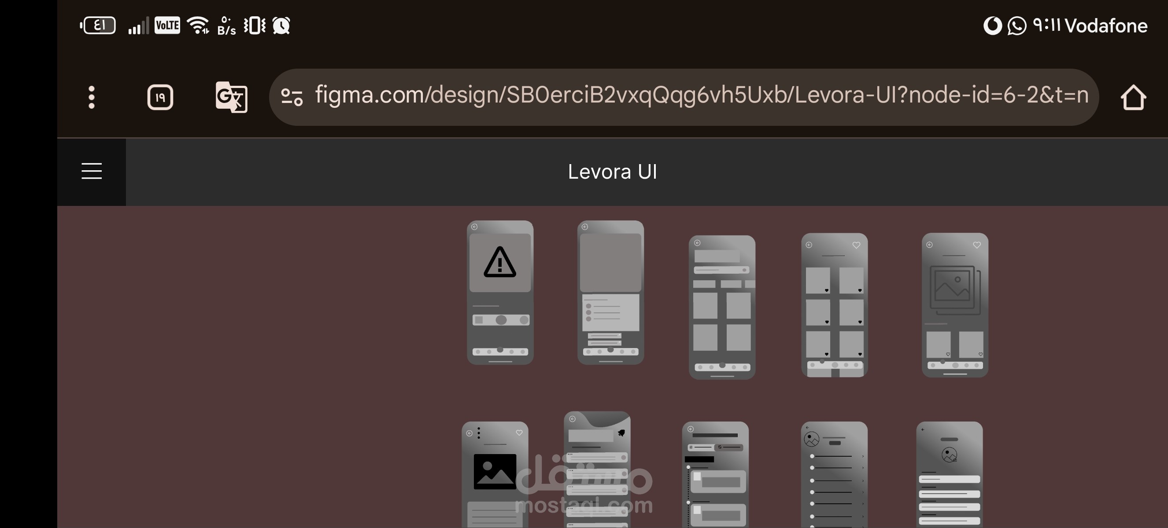Select the wireframe with centered avatar form
Image resolution: width=1168 pixels, height=528 pixels.
pyautogui.click(x=950, y=475)
